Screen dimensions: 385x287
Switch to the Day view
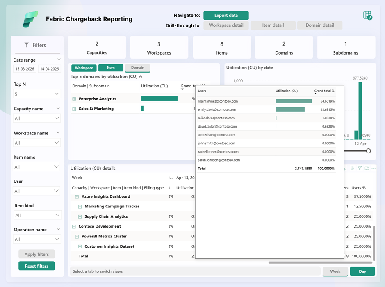[362, 271]
